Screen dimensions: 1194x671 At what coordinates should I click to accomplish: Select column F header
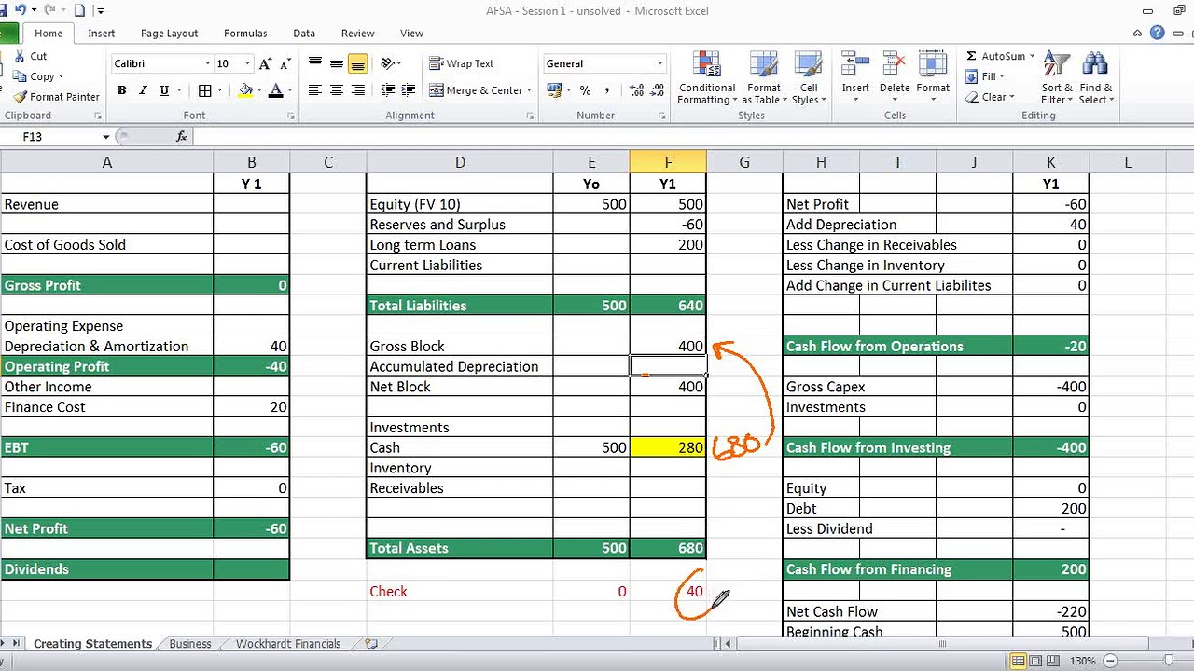tap(668, 162)
